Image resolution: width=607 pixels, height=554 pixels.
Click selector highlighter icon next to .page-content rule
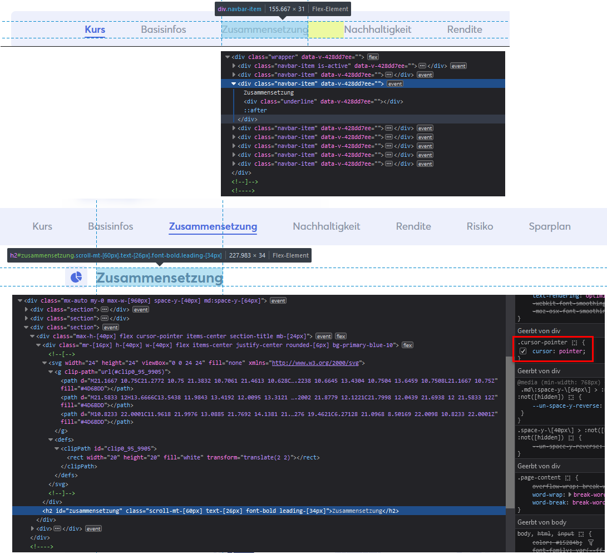click(567, 478)
